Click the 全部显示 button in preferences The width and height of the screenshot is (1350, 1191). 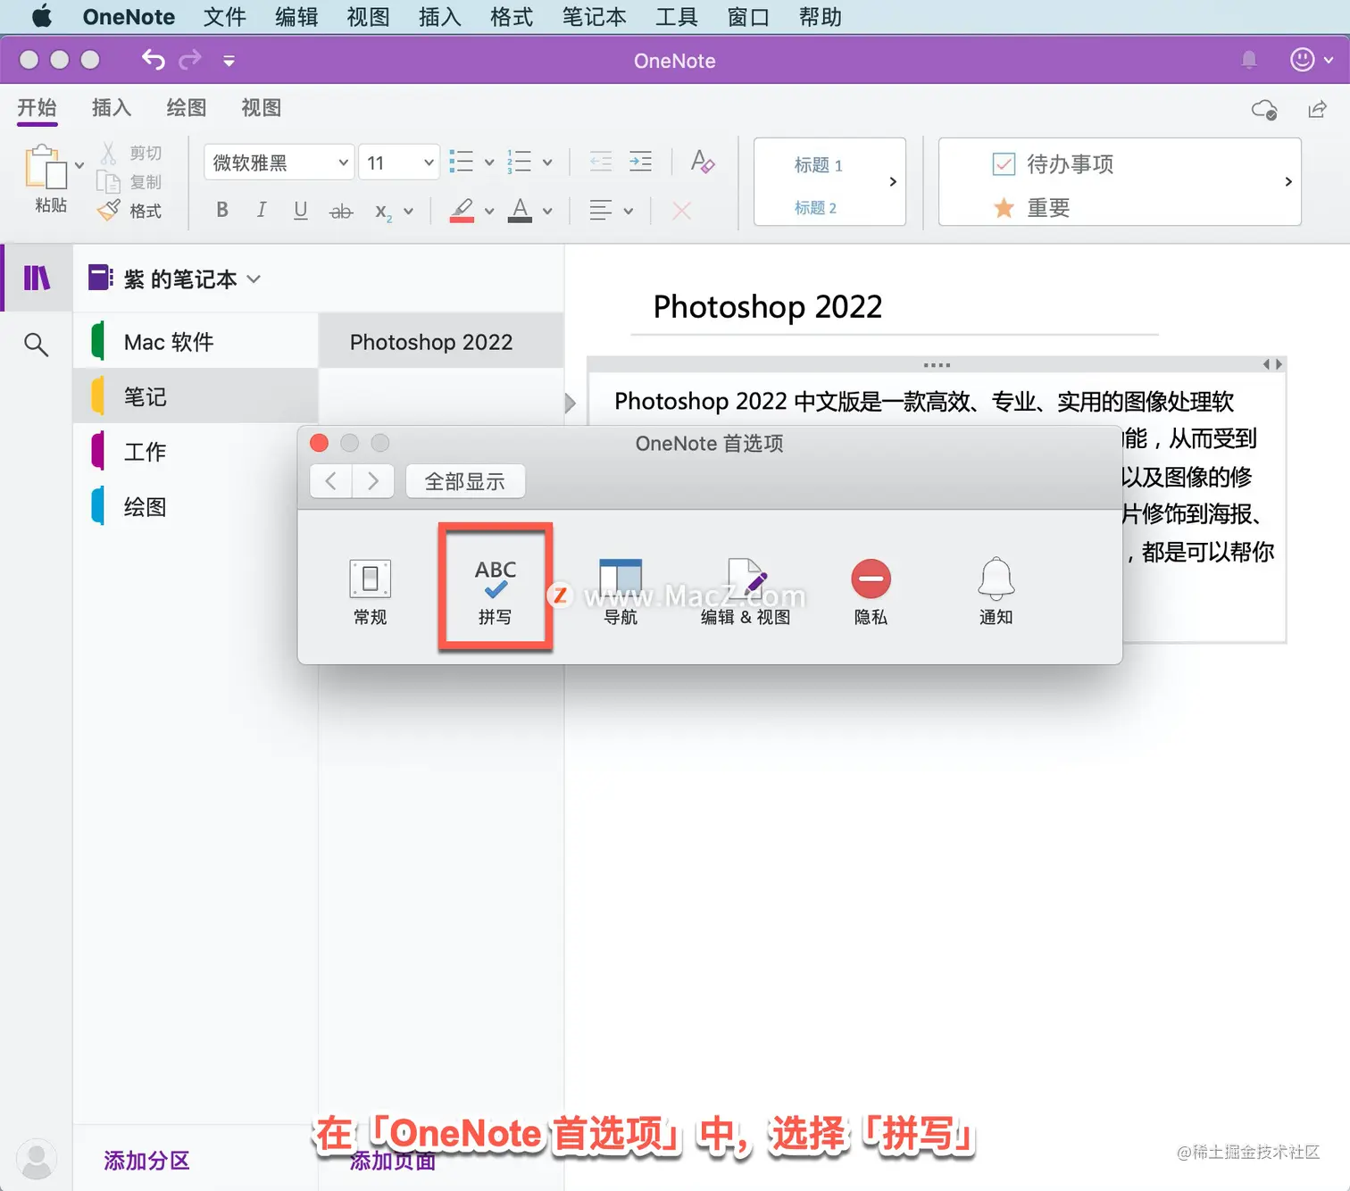click(465, 481)
